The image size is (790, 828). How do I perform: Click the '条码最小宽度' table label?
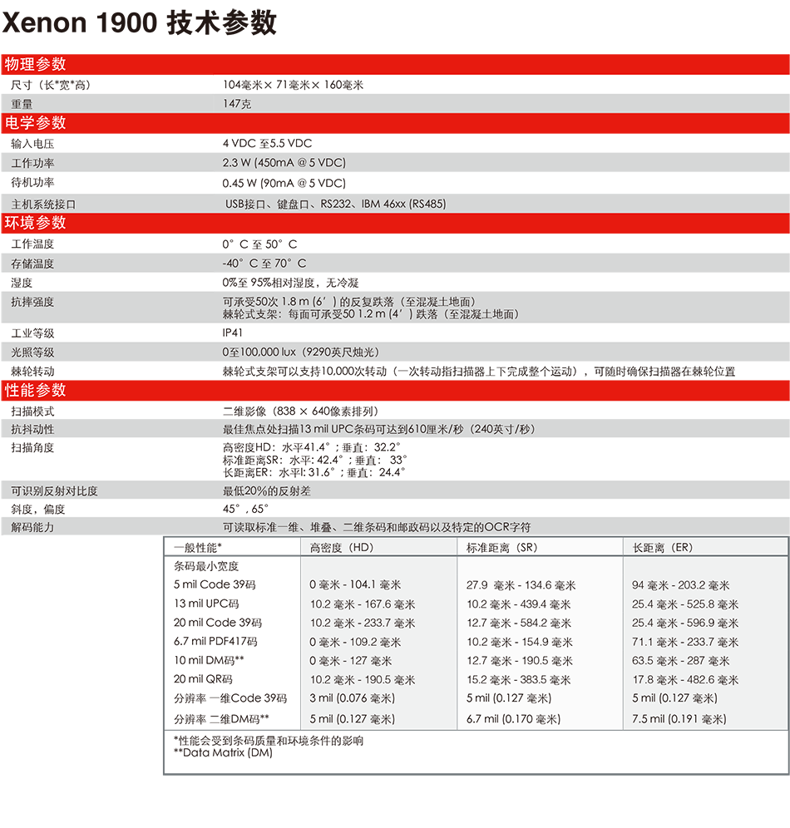tap(206, 566)
